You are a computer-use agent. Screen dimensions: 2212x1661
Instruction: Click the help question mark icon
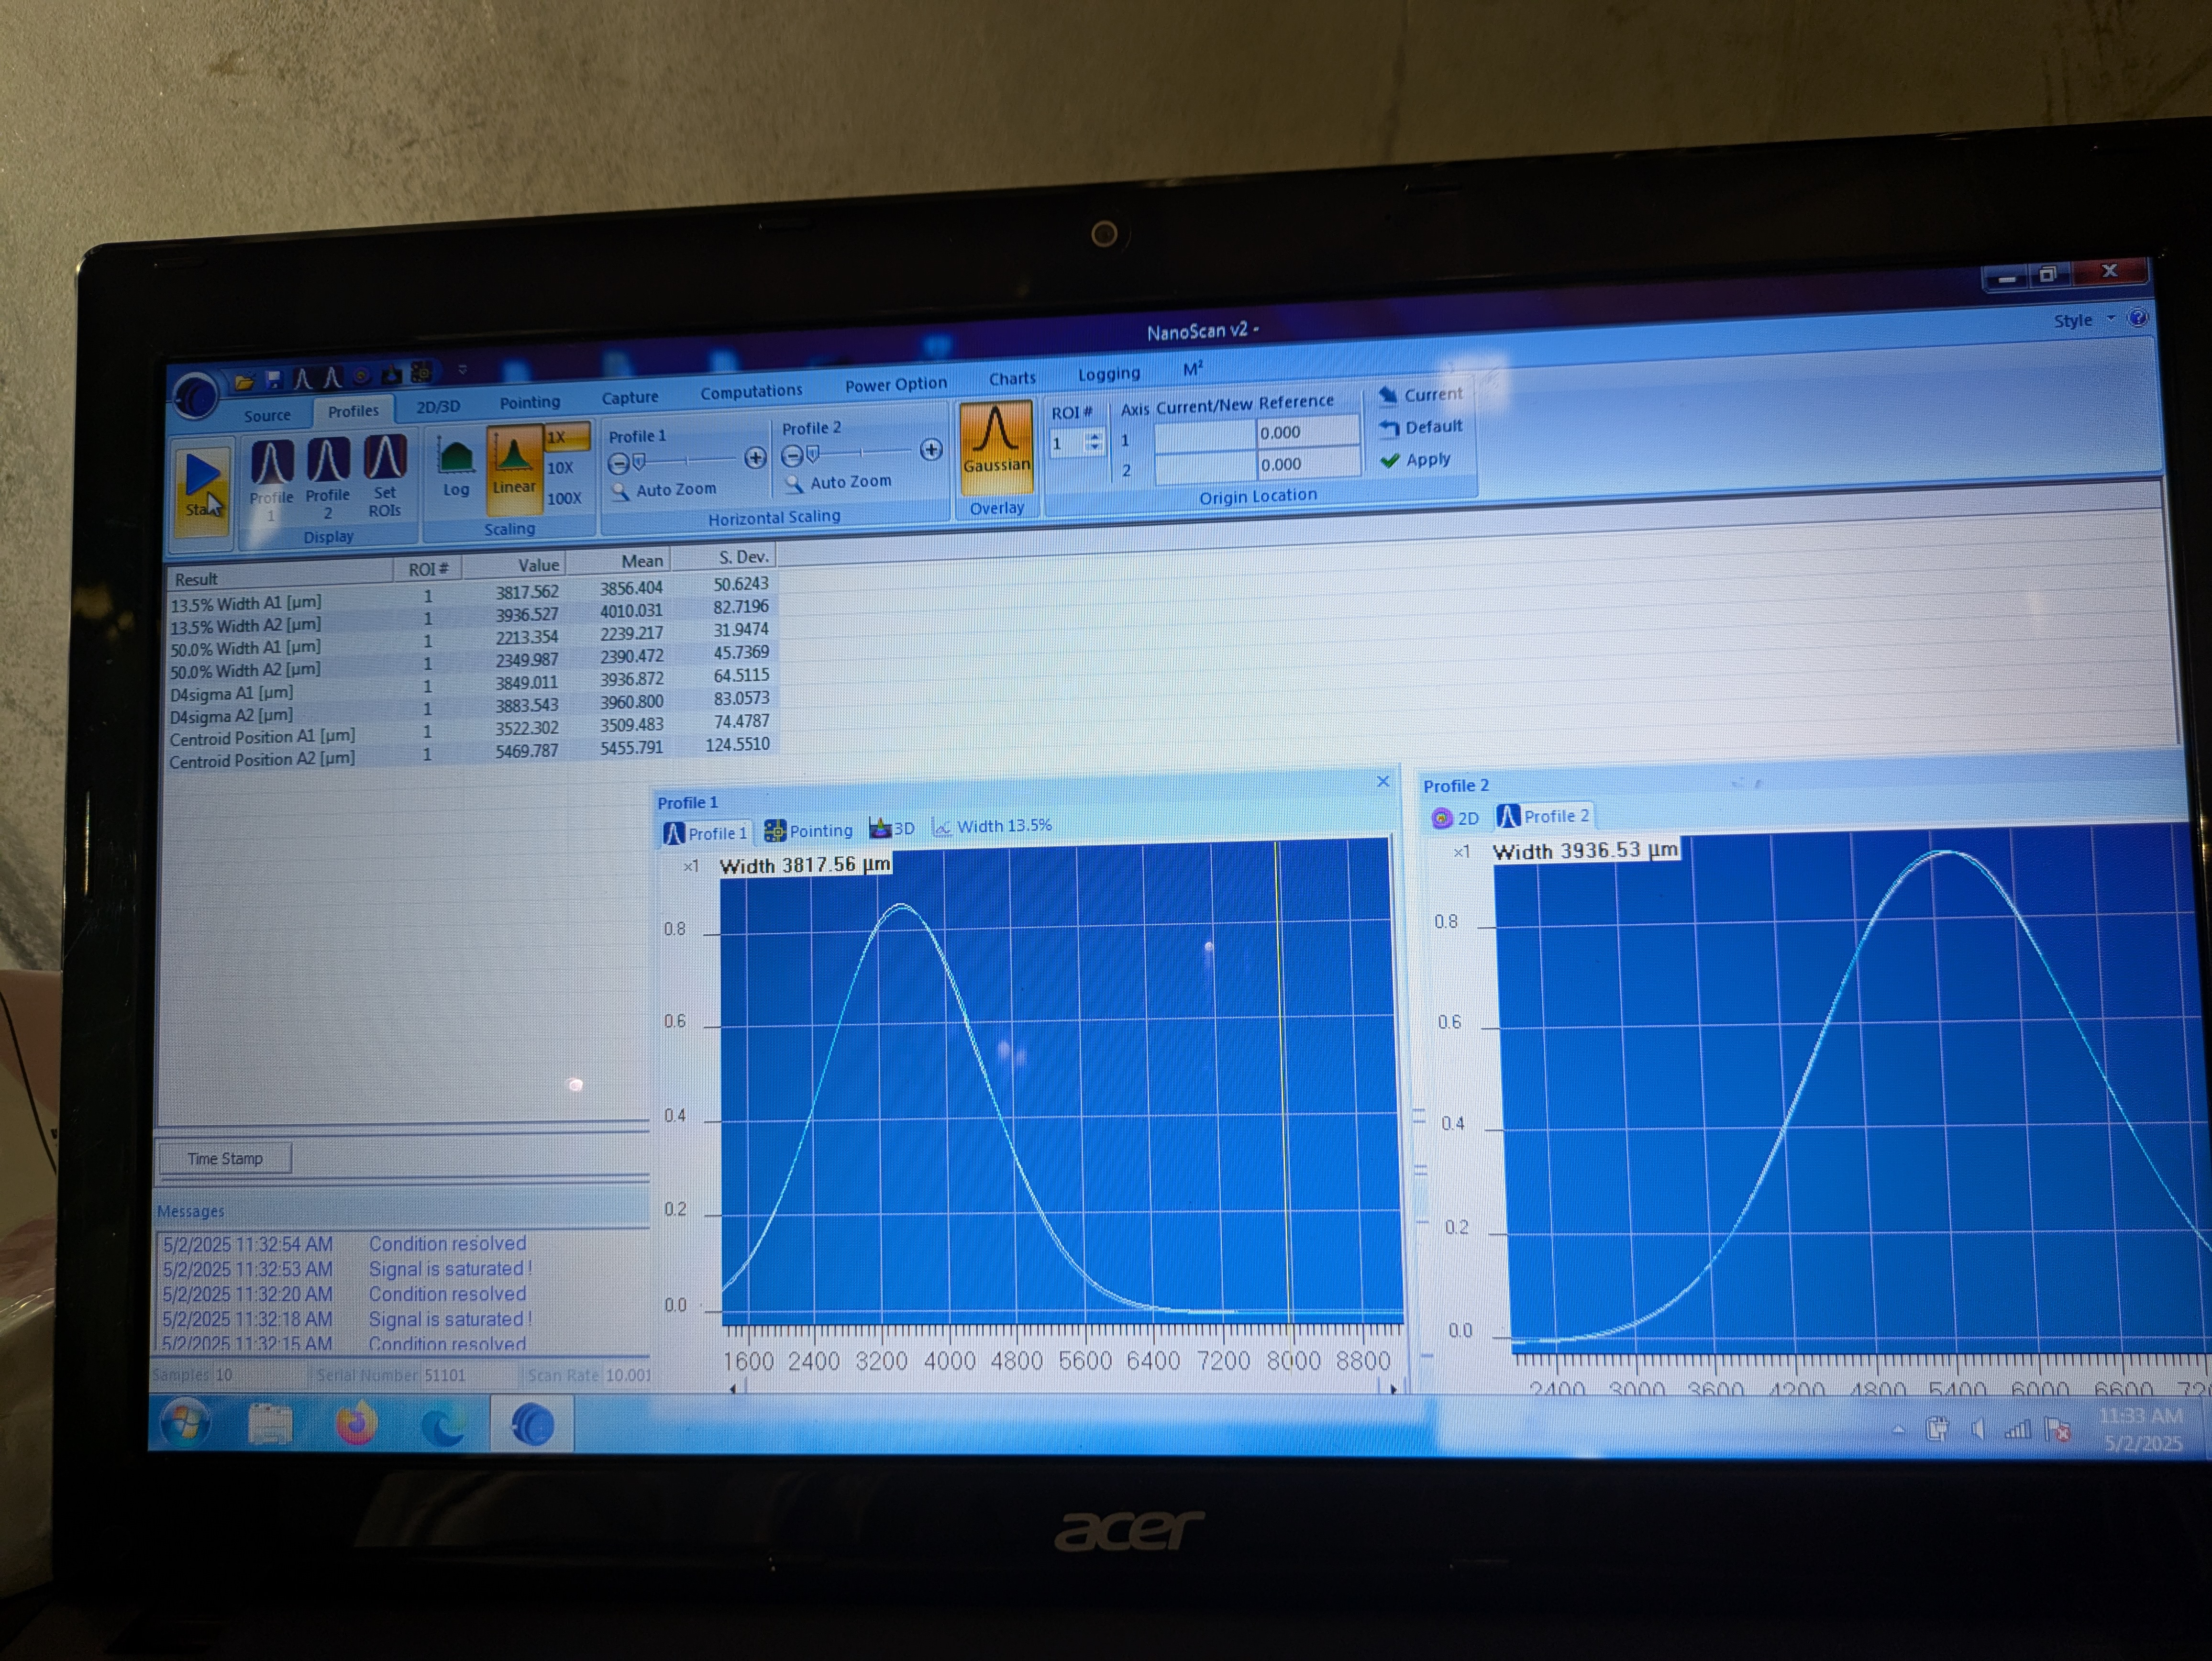tap(2138, 318)
